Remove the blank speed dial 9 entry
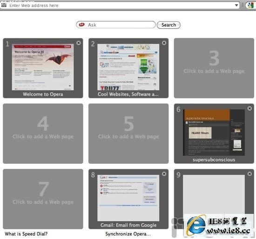The height and width of the screenshot is (239, 256). pyautogui.click(x=249, y=174)
